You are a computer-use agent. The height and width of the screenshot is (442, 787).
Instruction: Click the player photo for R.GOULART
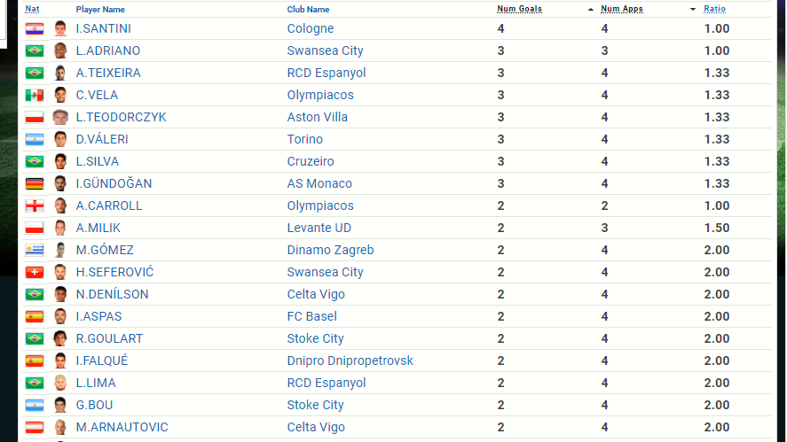click(x=60, y=339)
